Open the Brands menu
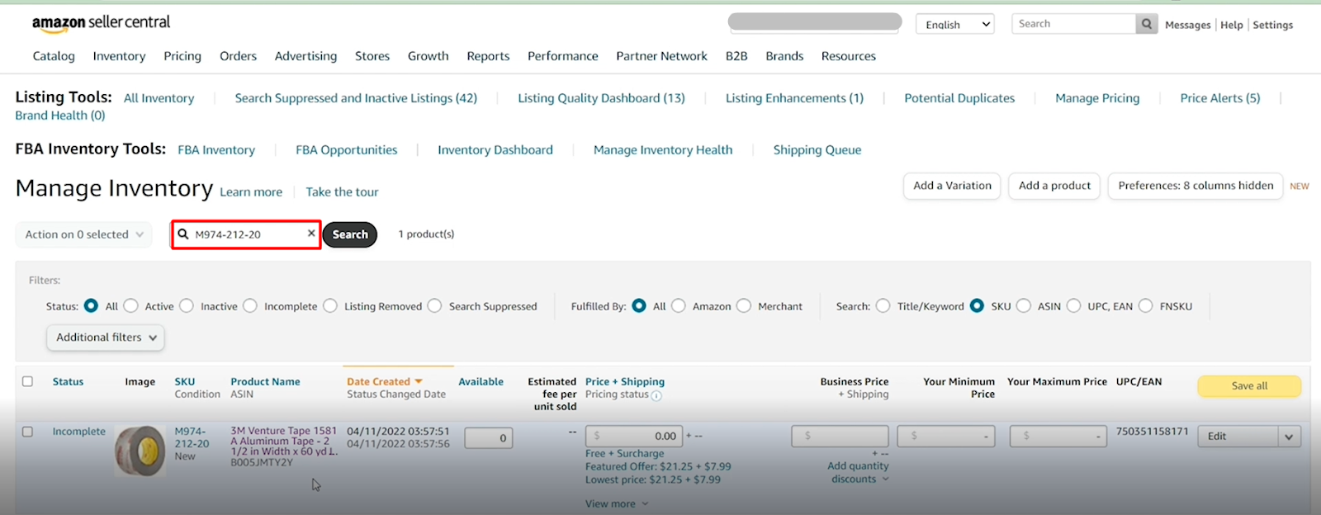This screenshot has height=515, width=1321. [x=784, y=56]
